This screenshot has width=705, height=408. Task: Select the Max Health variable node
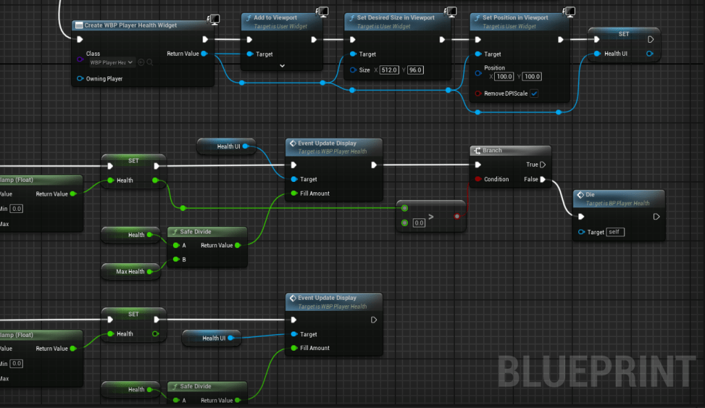pos(130,272)
